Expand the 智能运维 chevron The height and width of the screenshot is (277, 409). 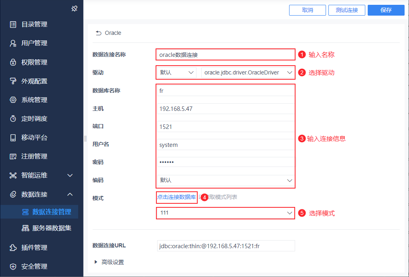pos(70,175)
